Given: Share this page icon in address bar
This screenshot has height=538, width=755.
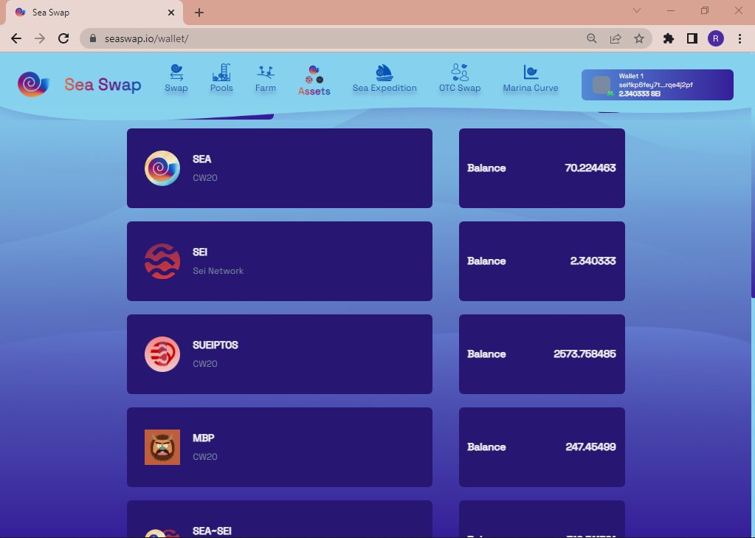Looking at the screenshot, I should (616, 38).
